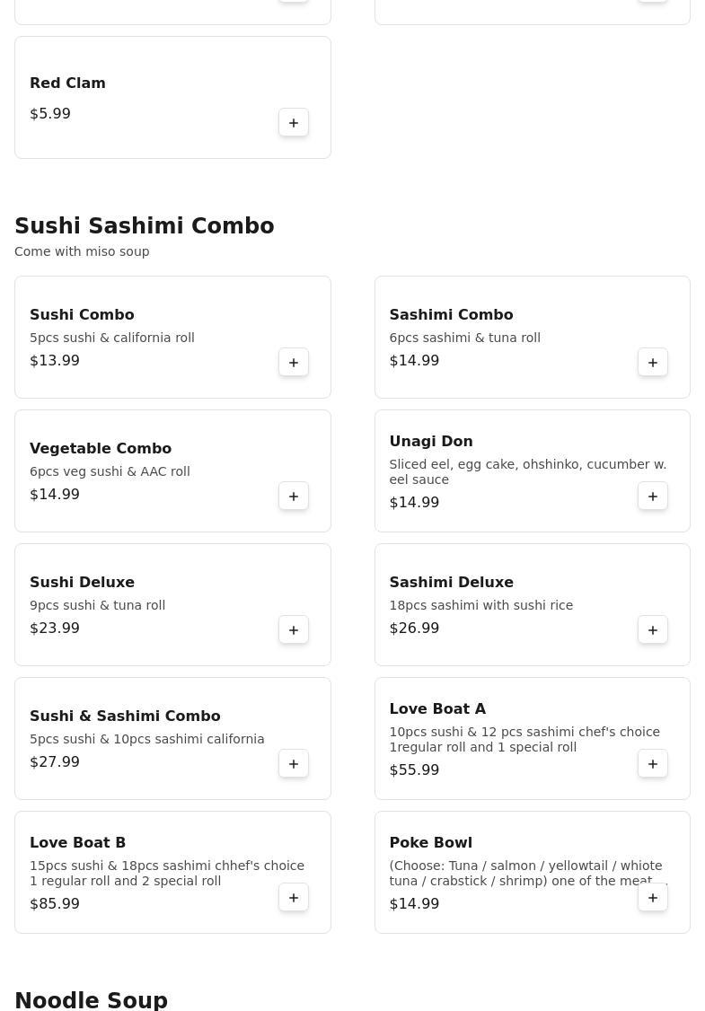Click plus button for Vegetable Combo
The height and width of the screenshot is (1011, 705).
294,497
